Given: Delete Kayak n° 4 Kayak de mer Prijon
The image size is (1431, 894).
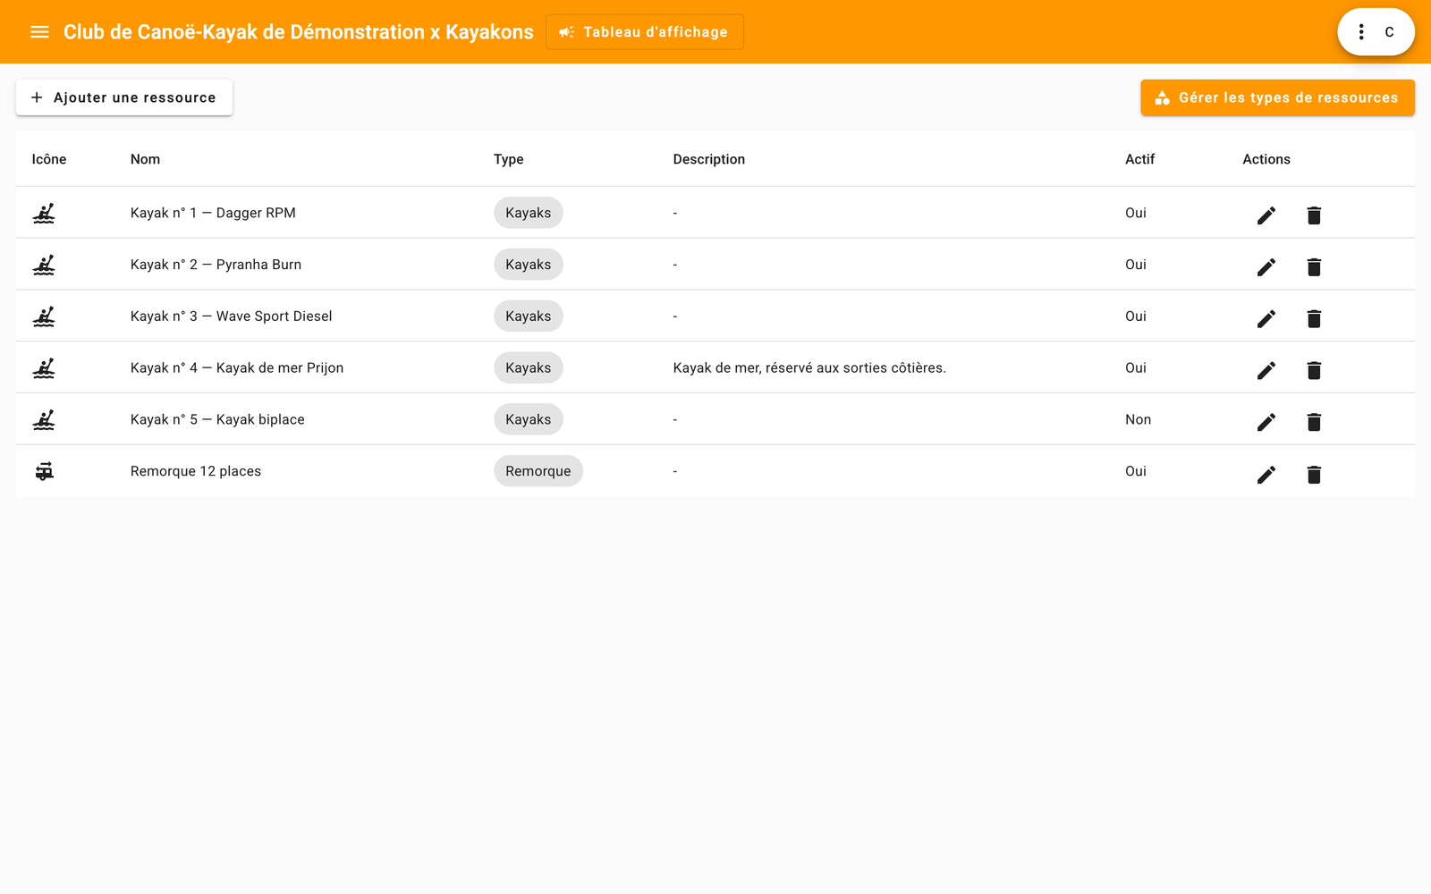Looking at the screenshot, I should (1314, 370).
